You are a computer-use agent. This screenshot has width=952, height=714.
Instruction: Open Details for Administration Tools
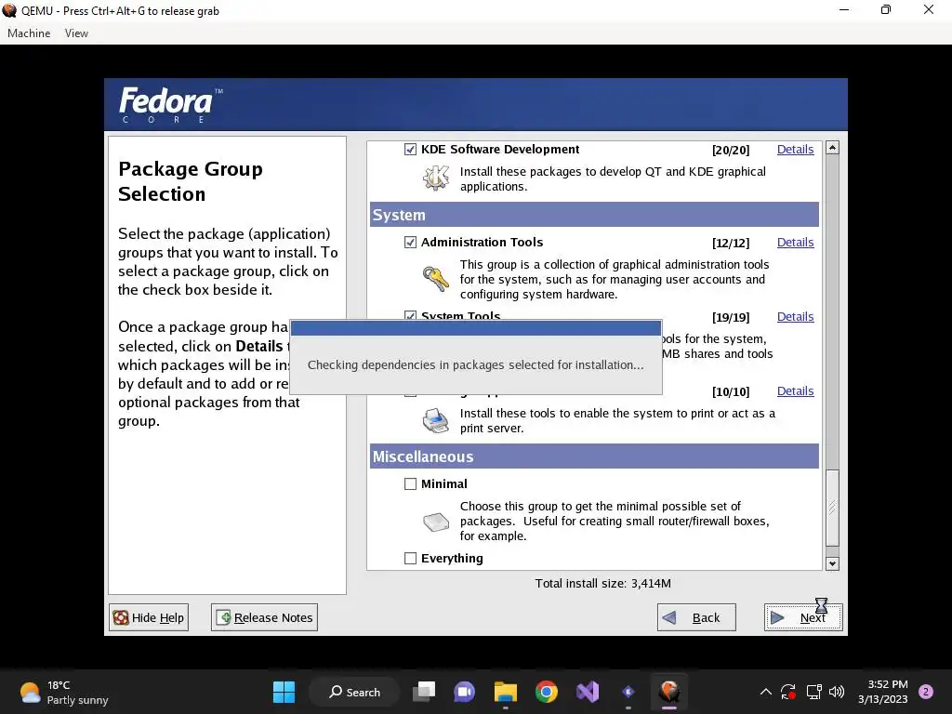[796, 243]
